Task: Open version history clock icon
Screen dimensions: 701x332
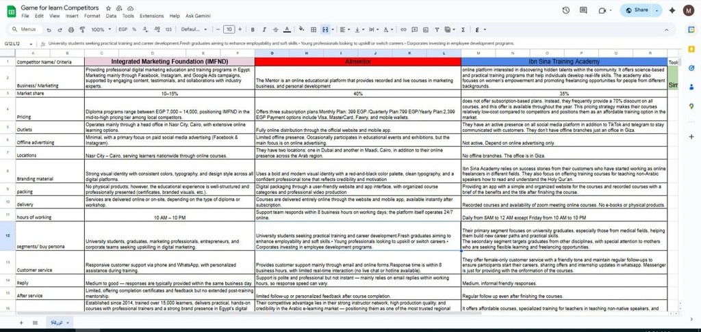Action: (x=566, y=10)
